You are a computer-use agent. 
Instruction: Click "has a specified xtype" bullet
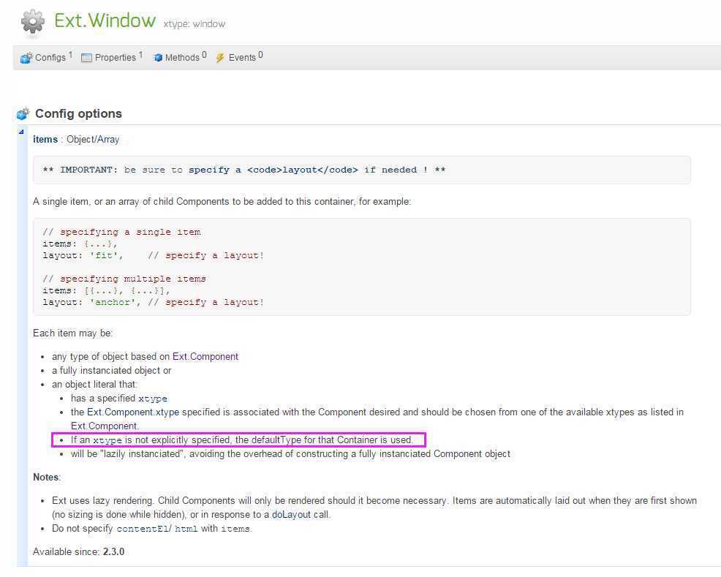pos(119,398)
